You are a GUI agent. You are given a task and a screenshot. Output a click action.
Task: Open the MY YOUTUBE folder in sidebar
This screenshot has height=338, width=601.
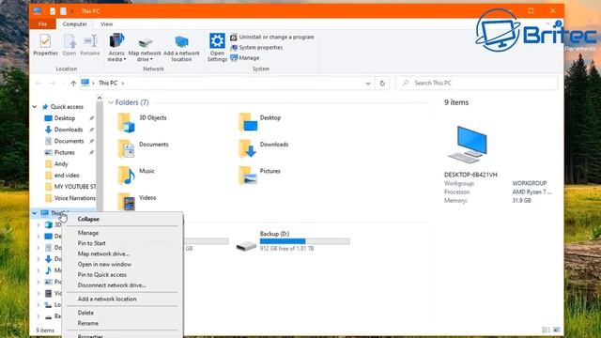[x=69, y=187]
